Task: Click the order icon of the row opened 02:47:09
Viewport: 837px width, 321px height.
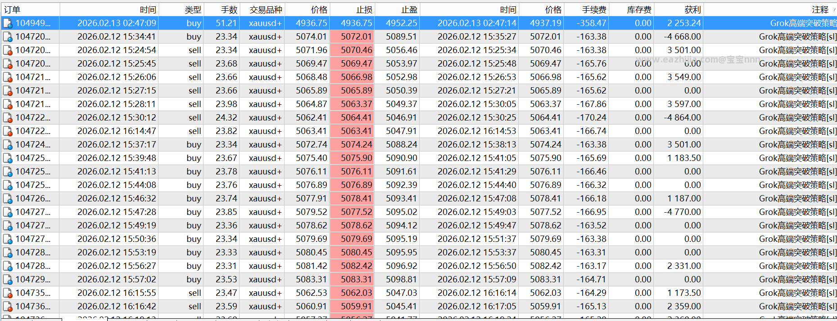Action: (x=8, y=23)
